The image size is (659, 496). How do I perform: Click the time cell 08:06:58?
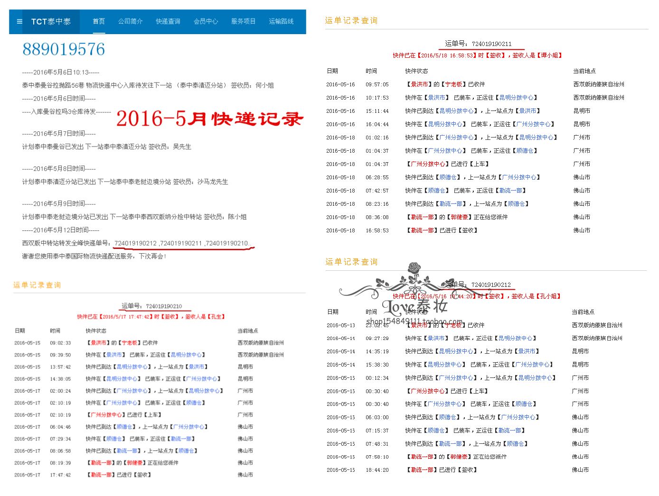click(60, 451)
